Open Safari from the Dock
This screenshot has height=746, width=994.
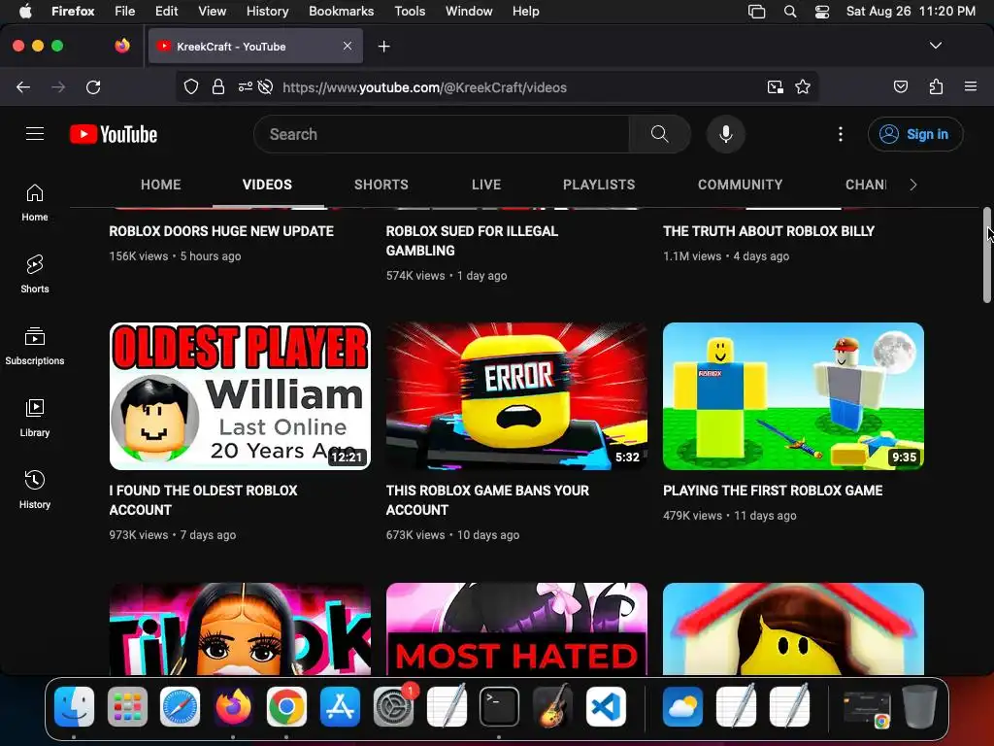click(180, 707)
